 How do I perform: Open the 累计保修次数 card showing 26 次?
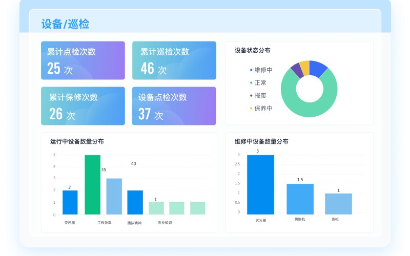click(x=83, y=106)
